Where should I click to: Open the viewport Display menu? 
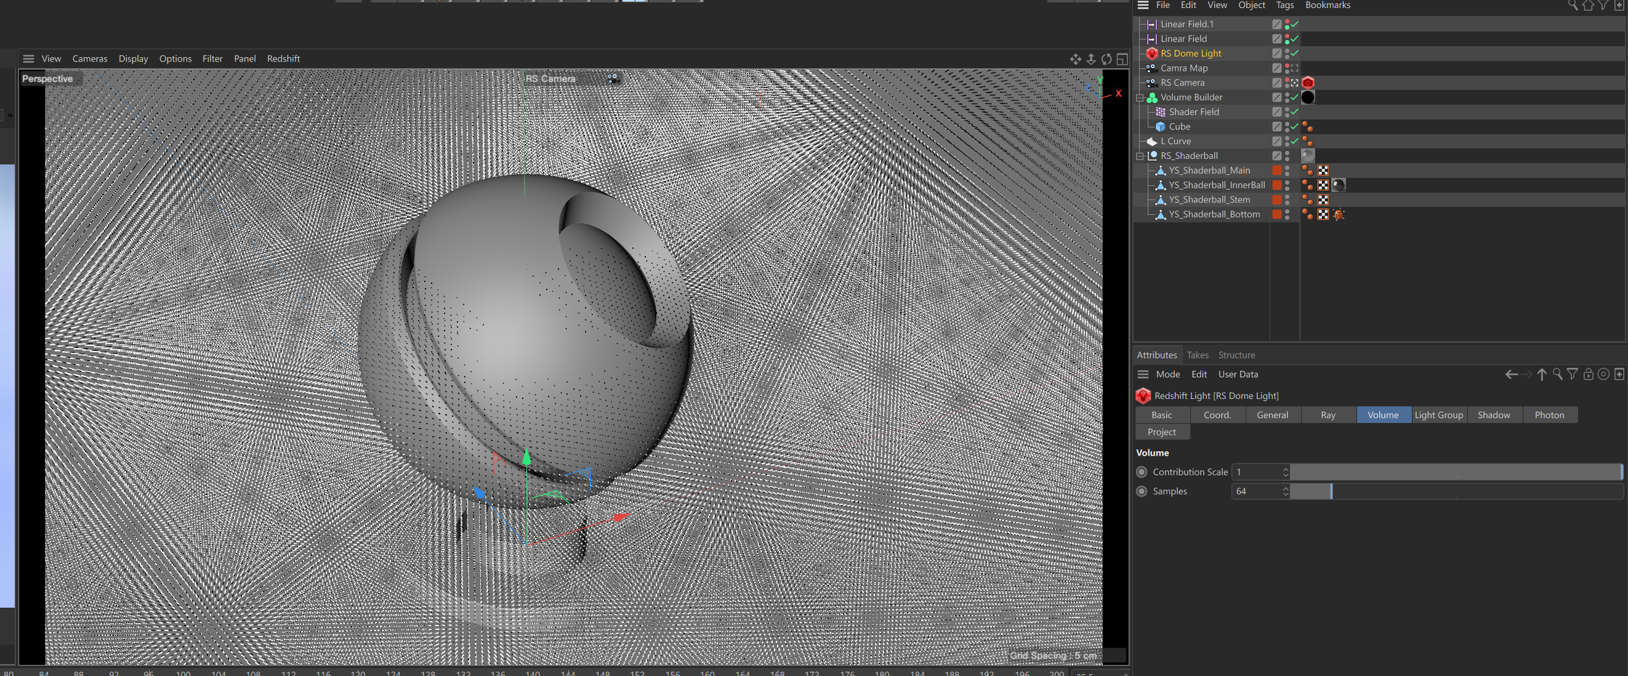click(x=134, y=58)
